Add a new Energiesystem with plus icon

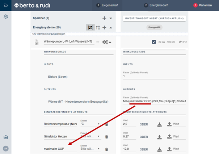104,27
